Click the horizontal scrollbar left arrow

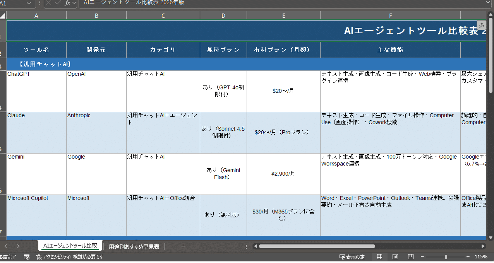tap(255, 246)
